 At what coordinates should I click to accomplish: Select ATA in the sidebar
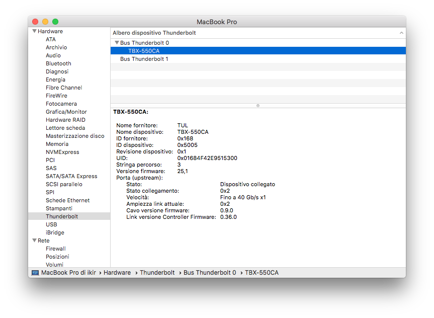pyautogui.click(x=51, y=39)
